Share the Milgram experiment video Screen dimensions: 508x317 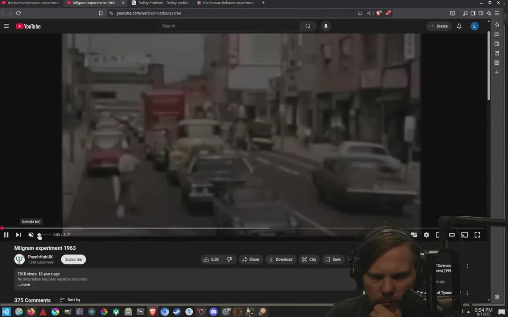pyautogui.click(x=251, y=259)
